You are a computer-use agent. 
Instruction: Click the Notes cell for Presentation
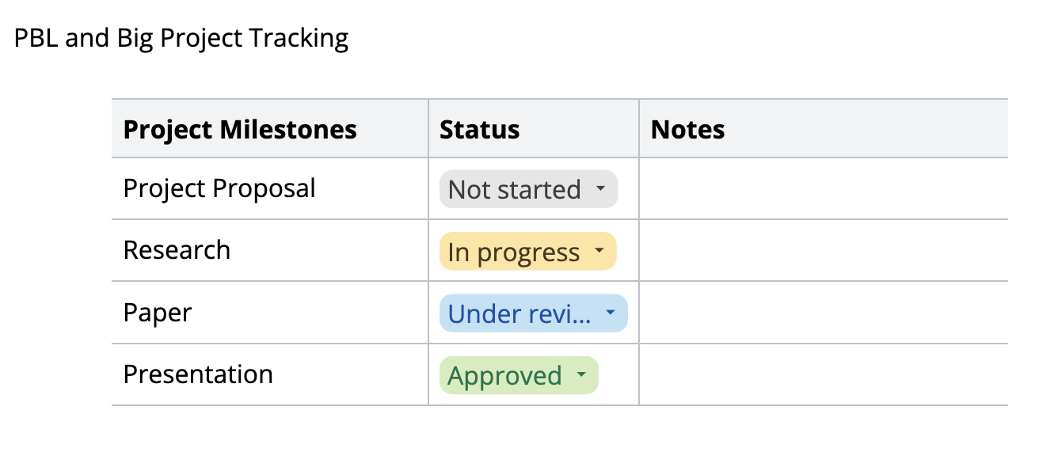coord(823,375)
